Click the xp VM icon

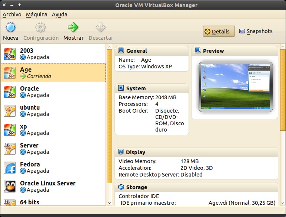tap(10, 130)
